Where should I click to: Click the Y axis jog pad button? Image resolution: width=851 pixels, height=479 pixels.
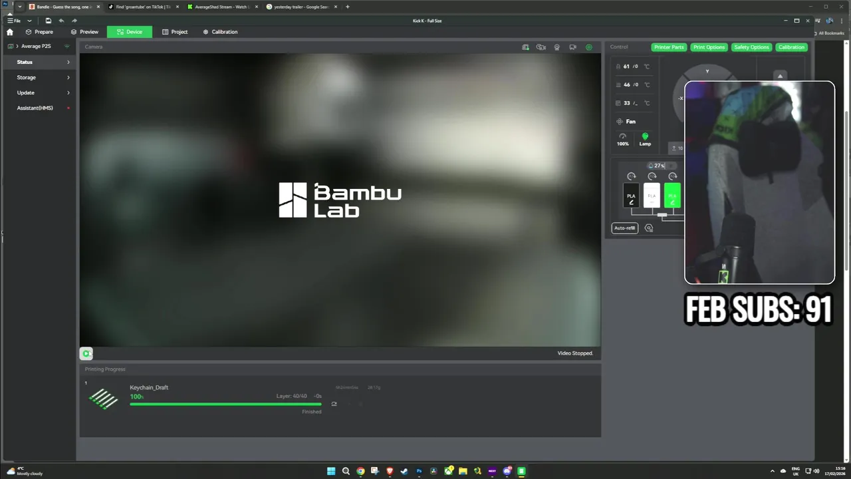click(707, 71)
